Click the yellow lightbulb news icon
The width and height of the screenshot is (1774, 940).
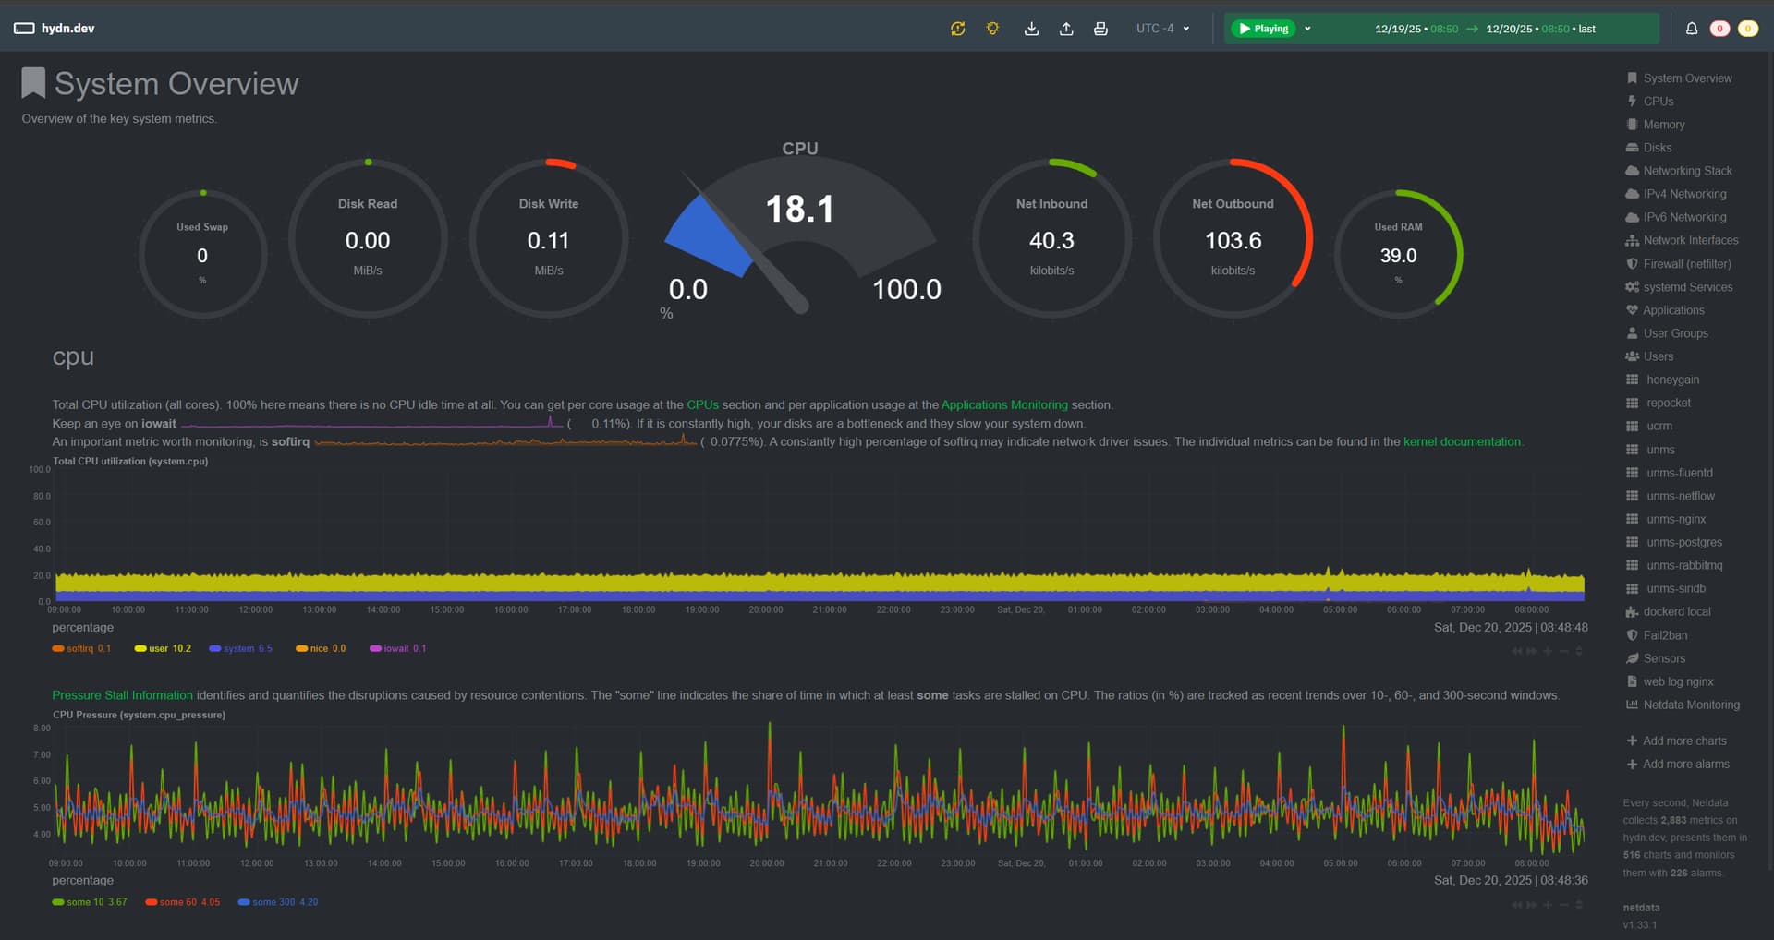[992, 29]
